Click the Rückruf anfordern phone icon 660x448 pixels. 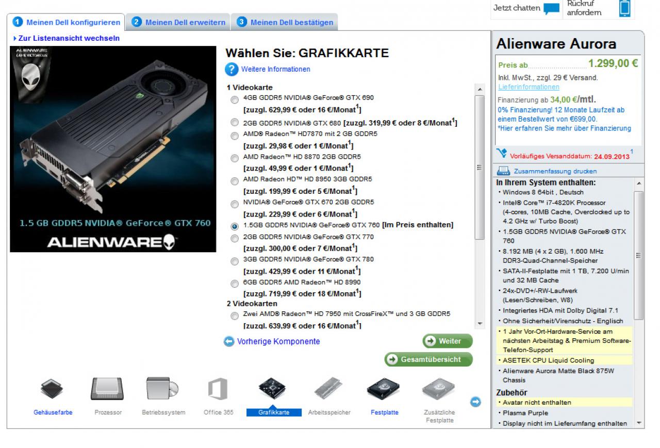pos(624,8)
